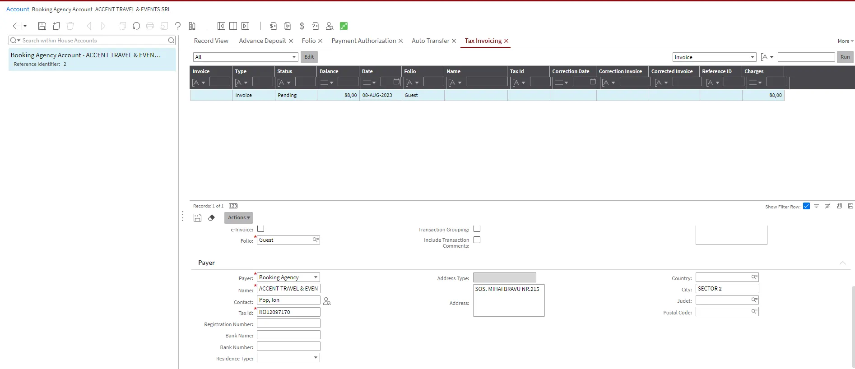
Task: Click the collapse-left panel layout icon
Action: pos(221,26)
